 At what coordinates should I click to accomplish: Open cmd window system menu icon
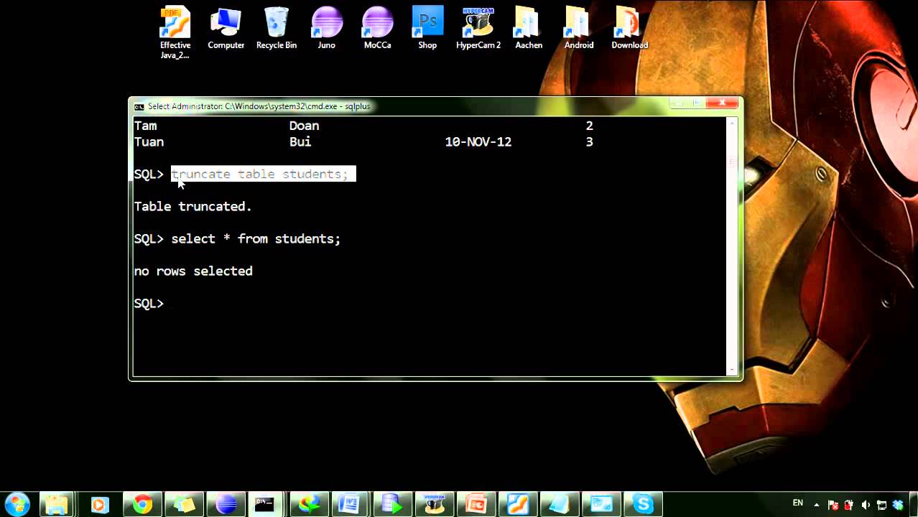click(x=139, y=106)
